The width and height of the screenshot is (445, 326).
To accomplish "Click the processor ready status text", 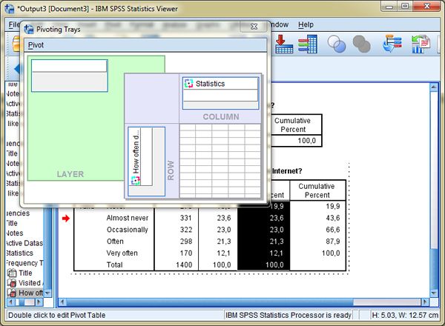I will coord(288,315).
